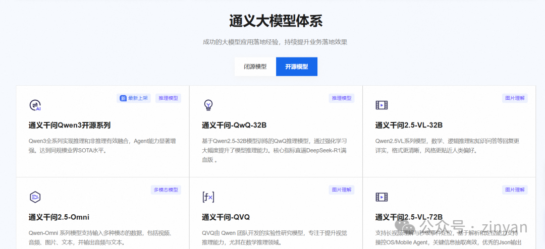Select the 开源模型 tab
Image resolution: width=545 pixels, height=249 pixels.
[297, 67]
